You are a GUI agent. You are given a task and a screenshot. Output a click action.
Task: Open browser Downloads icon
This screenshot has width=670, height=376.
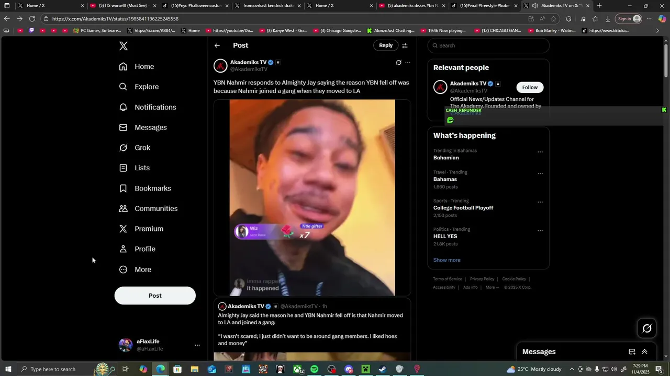(x=608, y=19)
